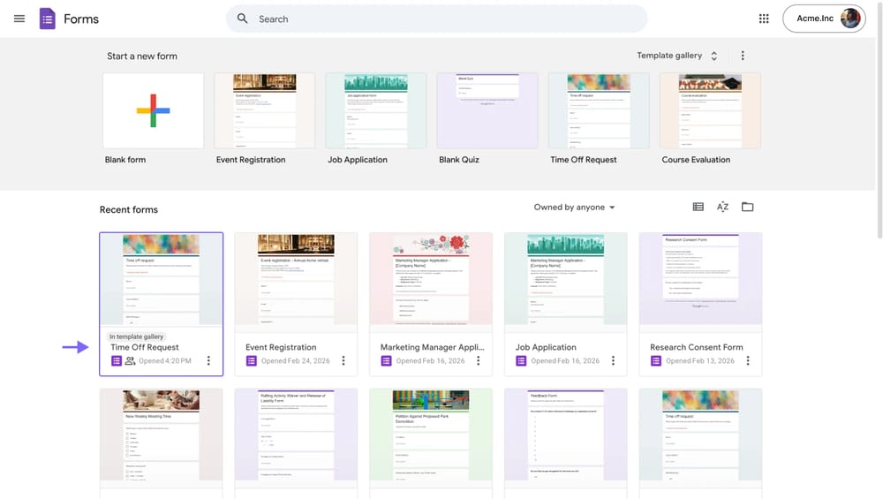Viewport: 883px width, 499px height.
Task: Click the form icon on Marketing Manager Application
Action: tap(386, 360)
